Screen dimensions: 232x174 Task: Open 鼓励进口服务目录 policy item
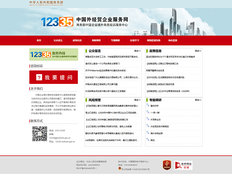pos(160,84)
